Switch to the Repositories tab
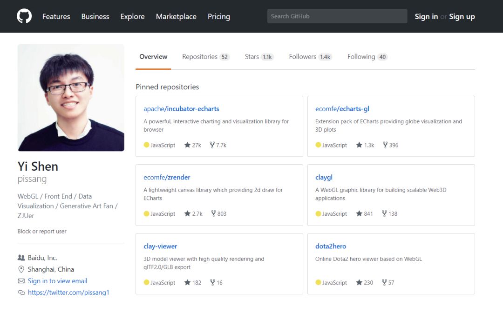Image resolution: width=503 pixels, height=313 pixels. coord(206,57)
